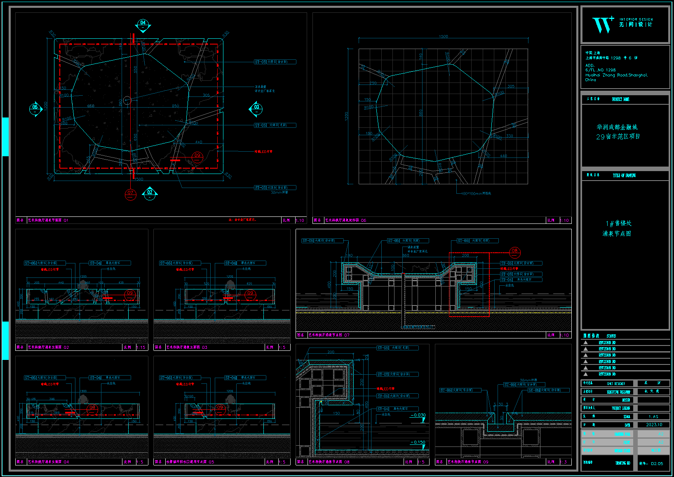Click red section marker 07 below plan

(131, 194)
